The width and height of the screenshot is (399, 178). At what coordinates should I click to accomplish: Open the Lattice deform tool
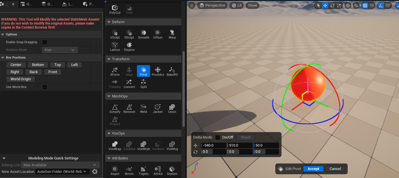coord(115,47)
